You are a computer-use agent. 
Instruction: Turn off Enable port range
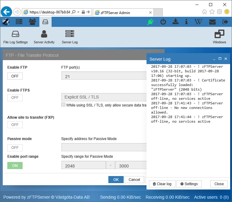[15, 165]
